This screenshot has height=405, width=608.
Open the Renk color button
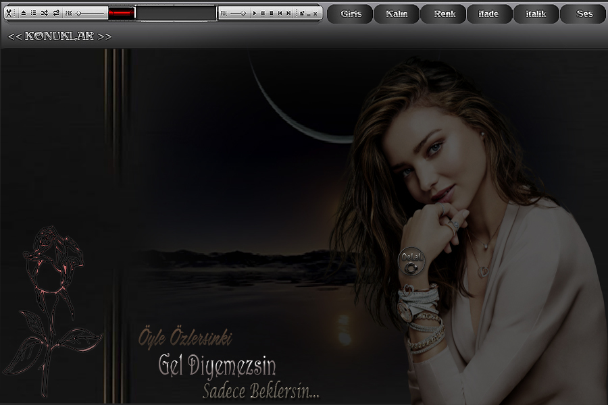[443, 14]
